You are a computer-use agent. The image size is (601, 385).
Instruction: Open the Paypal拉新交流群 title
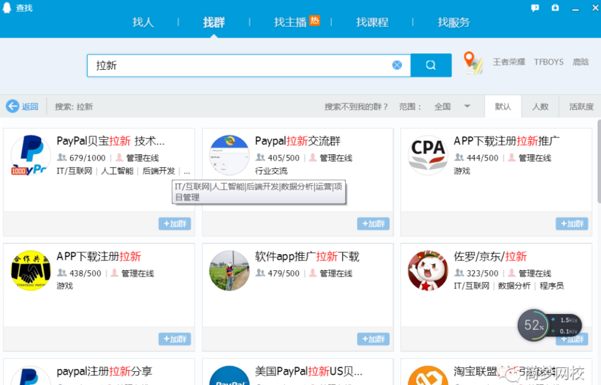[x=298, y=141]
